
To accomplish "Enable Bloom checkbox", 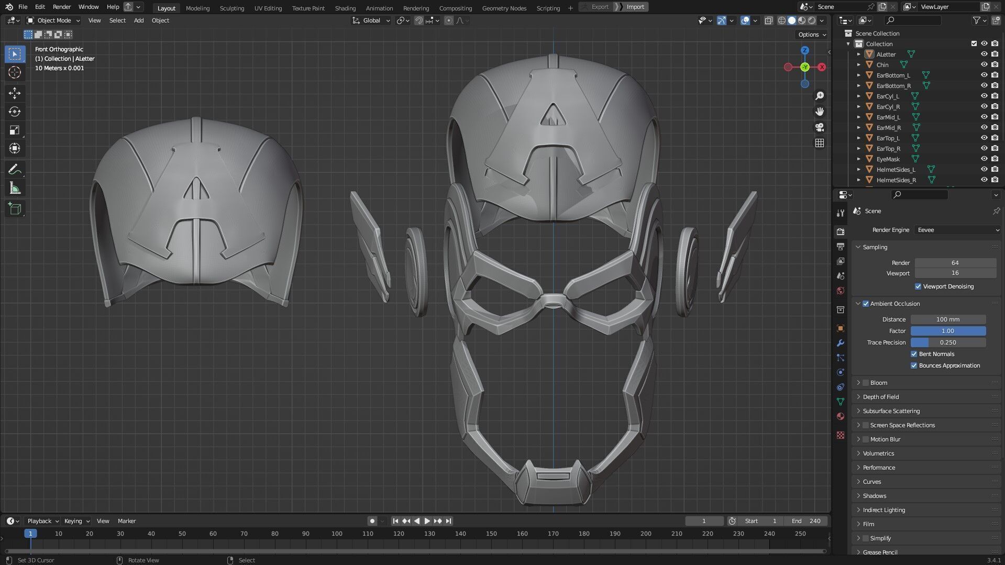I will pyautogui.click(x=865, y=383).
